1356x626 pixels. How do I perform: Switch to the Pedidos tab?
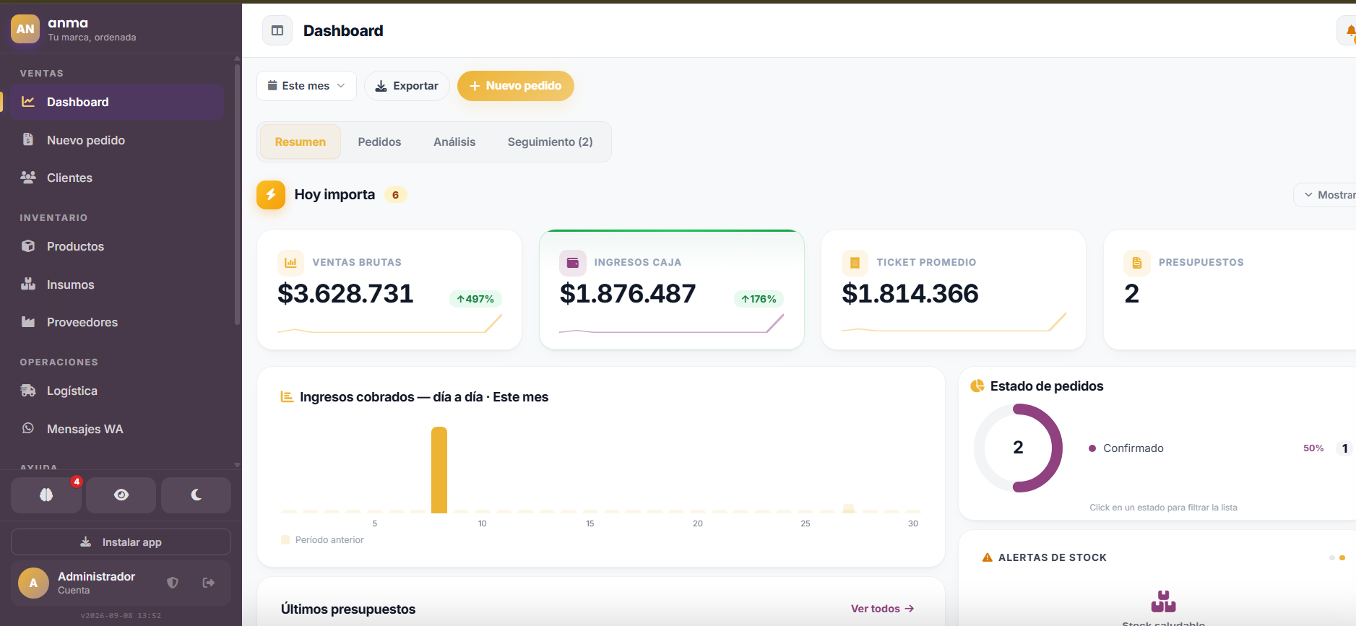[x=379, y=142]
